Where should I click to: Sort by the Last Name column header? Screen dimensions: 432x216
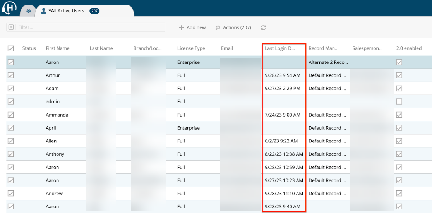(101, 48)
